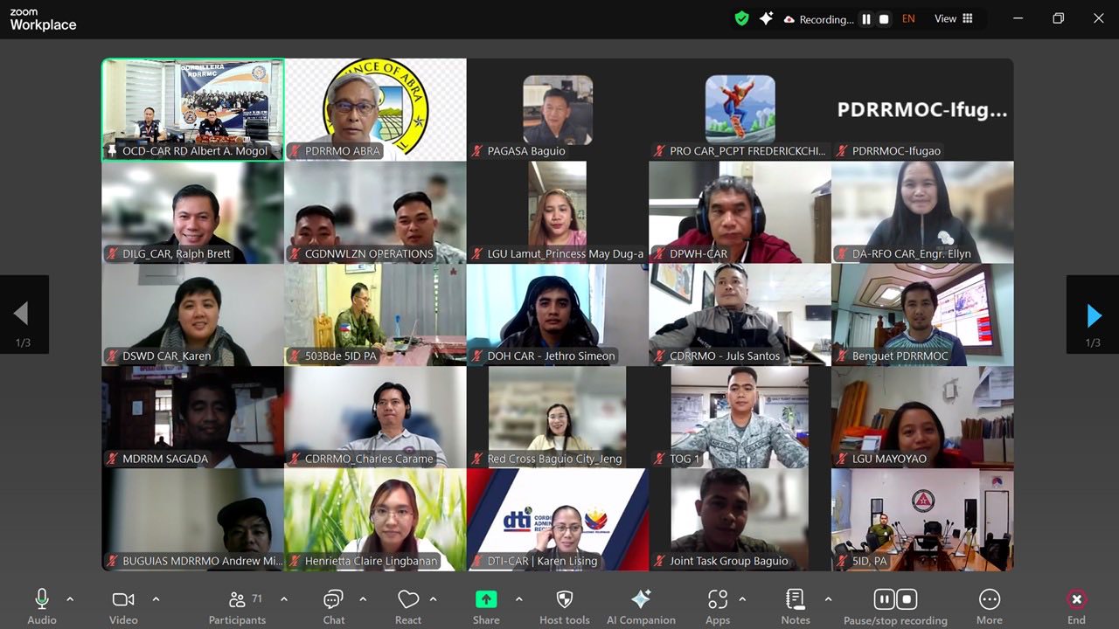The image size is (1119, 629).
Task: Expand the Participants options chevron
Action: click(x=283, y=599)
